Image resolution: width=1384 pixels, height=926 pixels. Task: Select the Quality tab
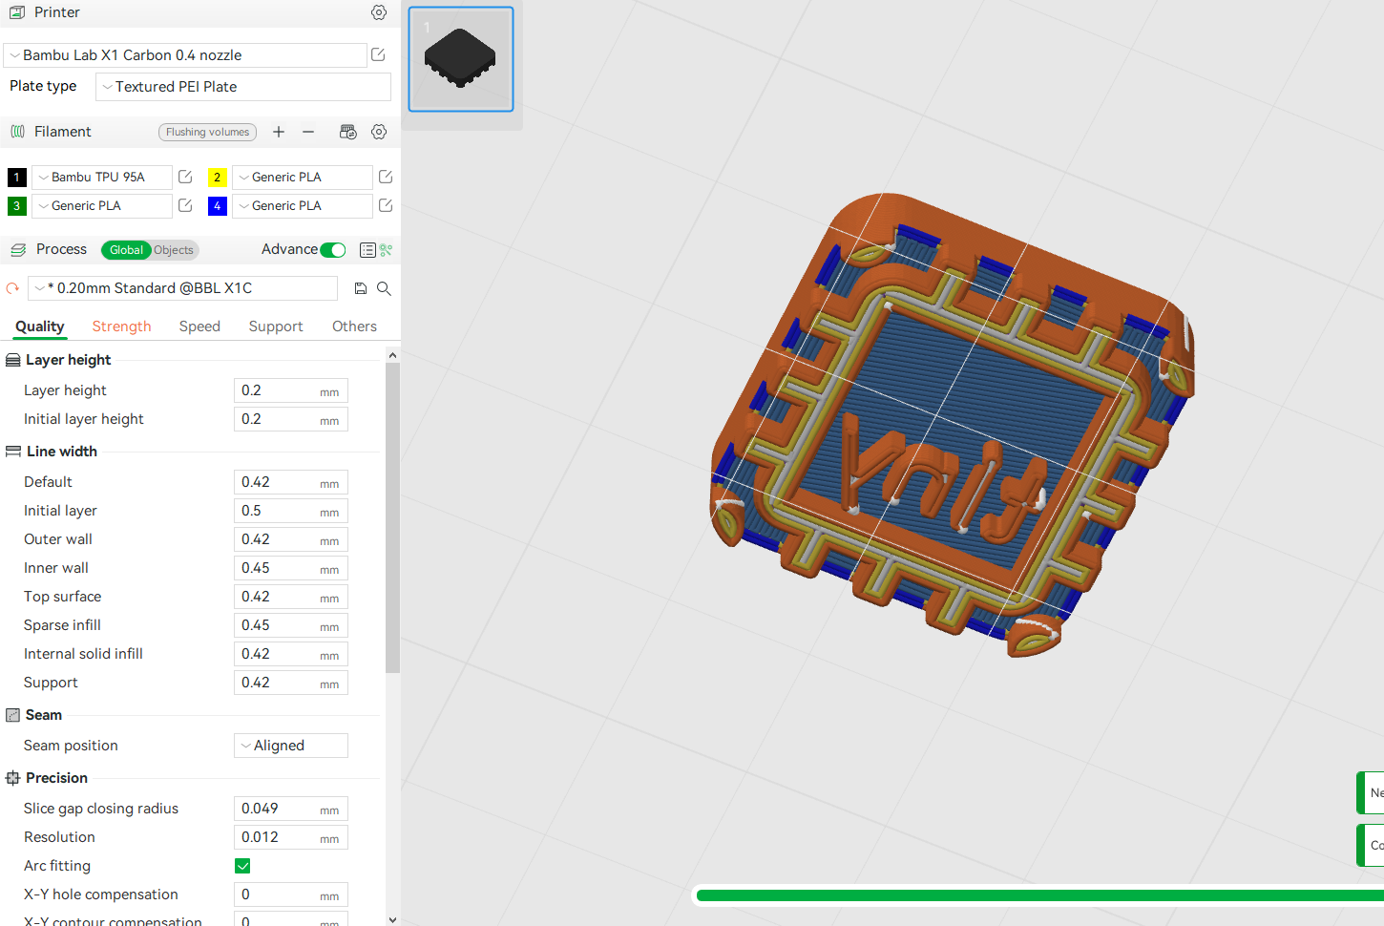click(x=40, y=326)
